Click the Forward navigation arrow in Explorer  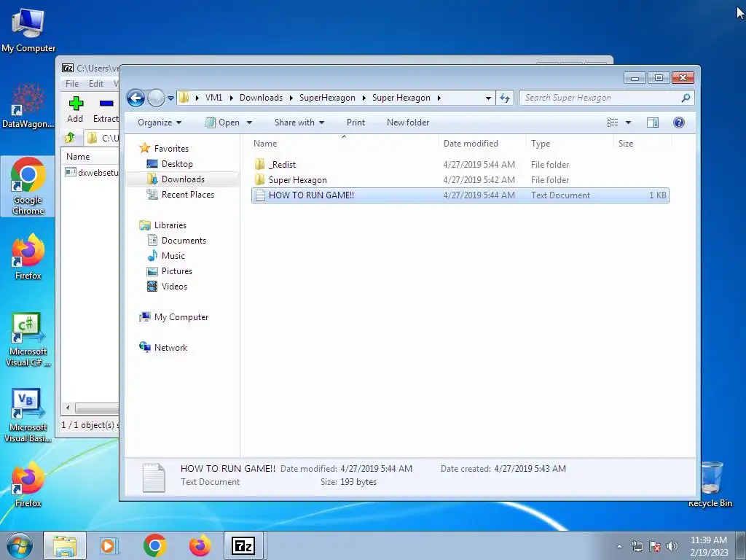coord(156,98)
